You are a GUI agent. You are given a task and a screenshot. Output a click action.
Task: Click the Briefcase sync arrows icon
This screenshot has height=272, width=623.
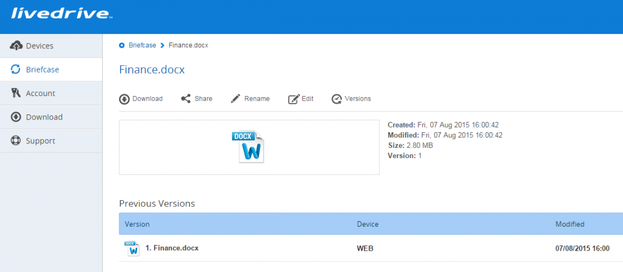tap(16, 69)
